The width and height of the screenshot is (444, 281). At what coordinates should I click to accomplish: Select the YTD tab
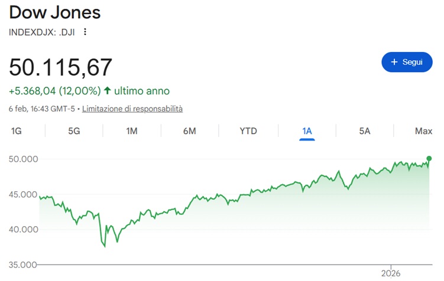(x=248, y=131)
